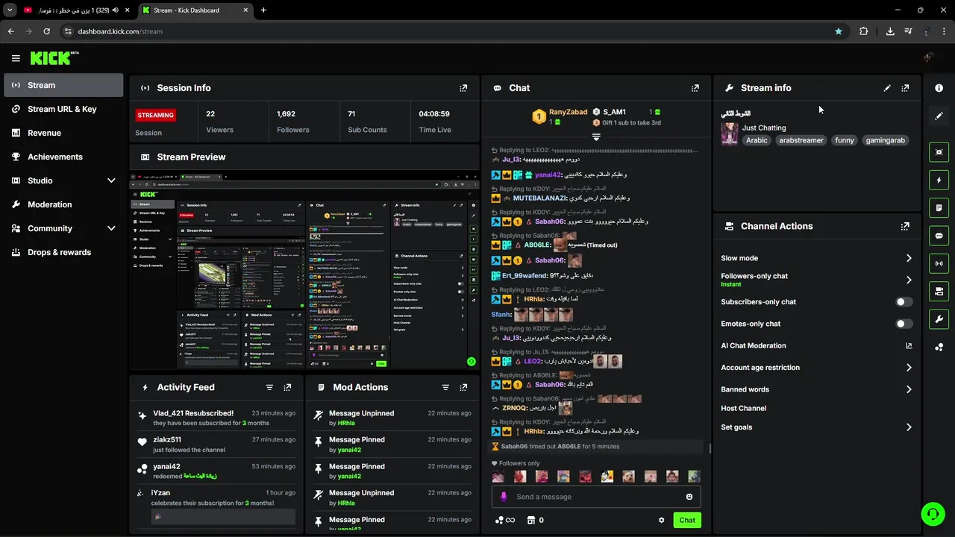Click the info icon in right rail
This screenshot has height=537, width=955.
pyautogui.click(x=939, y=88)
